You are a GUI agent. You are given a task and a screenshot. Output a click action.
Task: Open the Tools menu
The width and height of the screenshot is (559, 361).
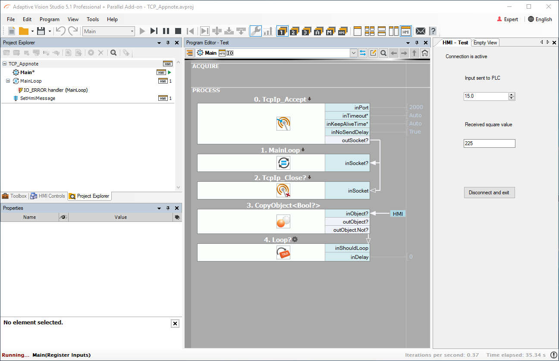click(93, 19)
